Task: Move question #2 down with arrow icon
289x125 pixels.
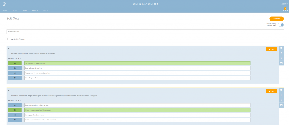Action: pyautogui.click(x=281, y=100)
